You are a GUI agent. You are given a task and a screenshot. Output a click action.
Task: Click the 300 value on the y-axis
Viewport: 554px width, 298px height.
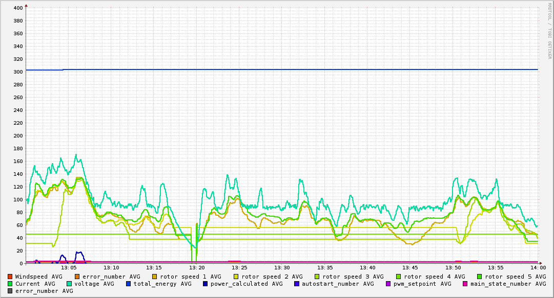tap(18, 72)
